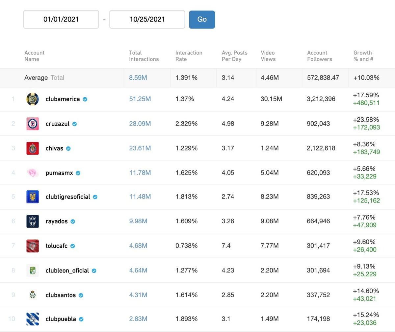Open the rayados account link

[x=57, y=221]
